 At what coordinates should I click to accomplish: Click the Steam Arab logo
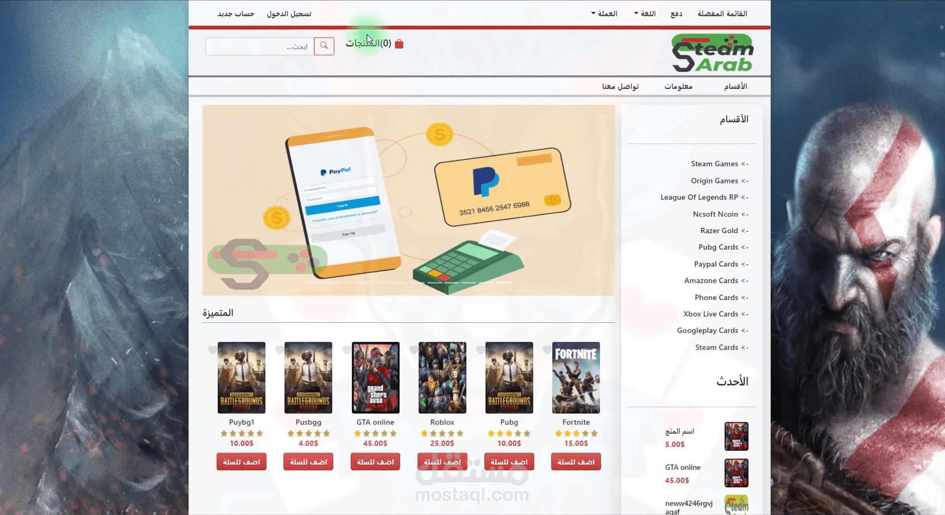pos(712,53)
